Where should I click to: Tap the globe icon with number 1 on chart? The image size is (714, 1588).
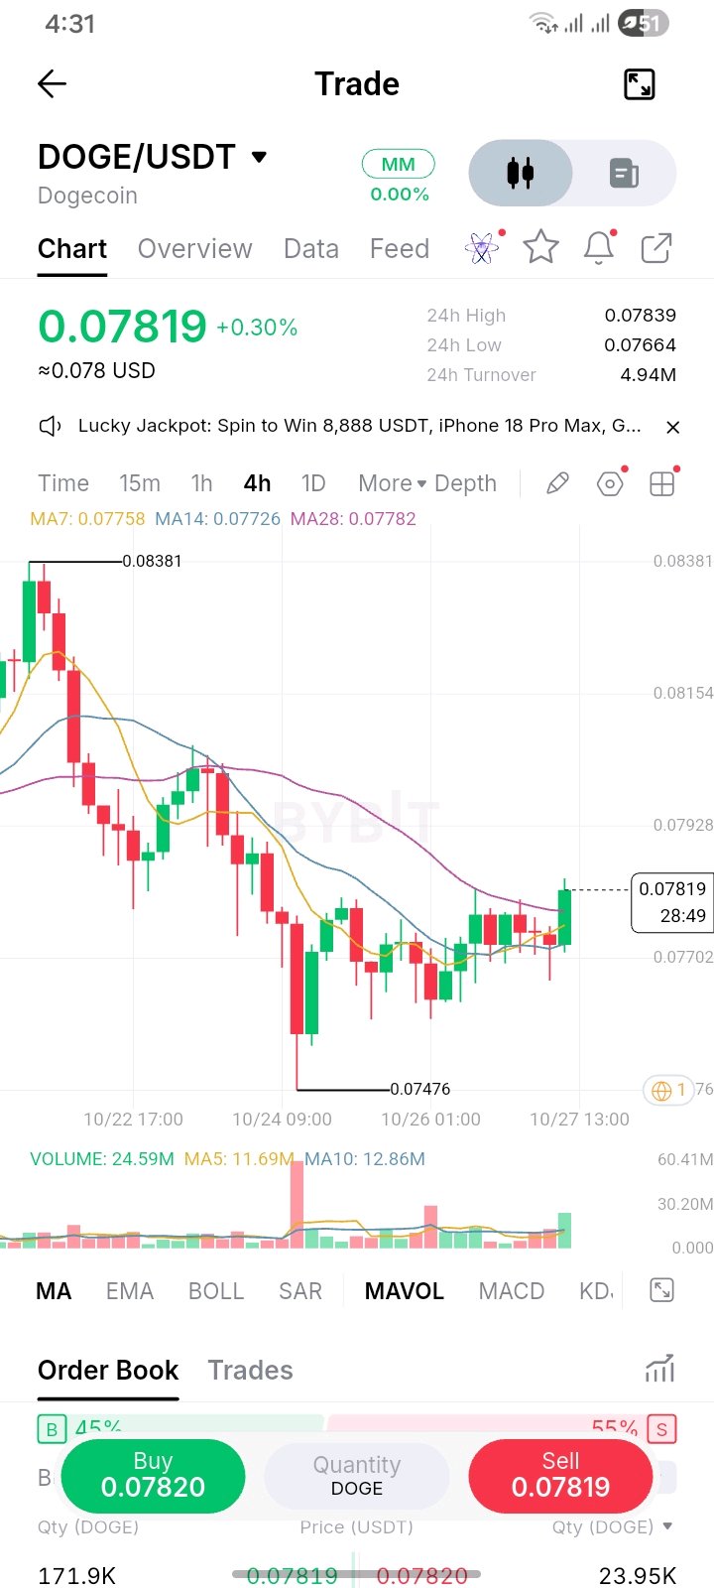(x=668, y=1091)
